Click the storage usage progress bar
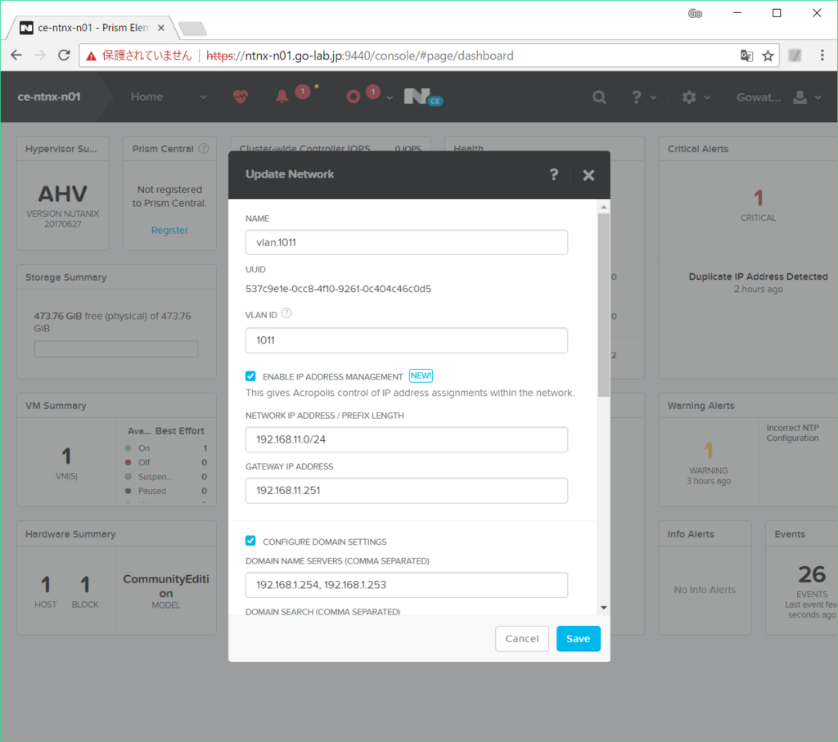 click(x=116, y=349)
